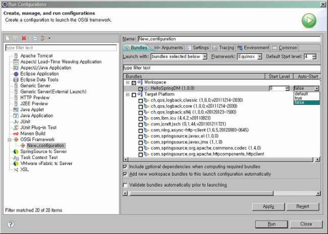
Task: Adjust the Default Start level stepper
Action: pyautogui.click(x=314, y=56)
